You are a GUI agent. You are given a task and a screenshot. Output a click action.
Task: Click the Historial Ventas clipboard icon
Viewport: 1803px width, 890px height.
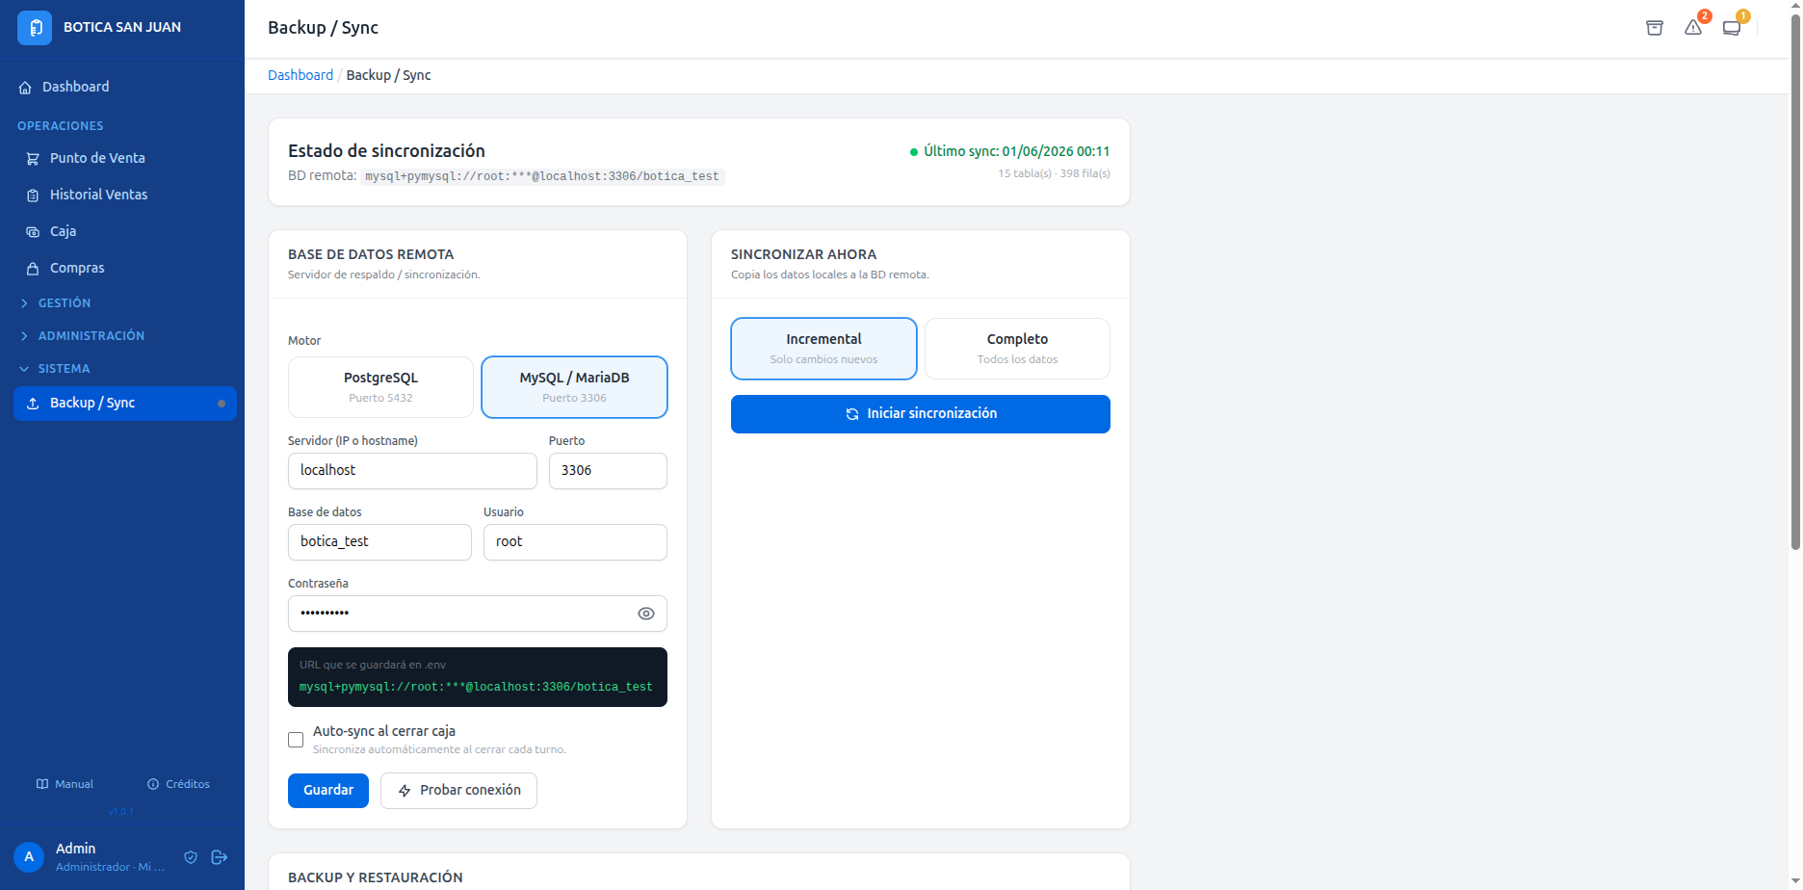[x=33, y=196]
